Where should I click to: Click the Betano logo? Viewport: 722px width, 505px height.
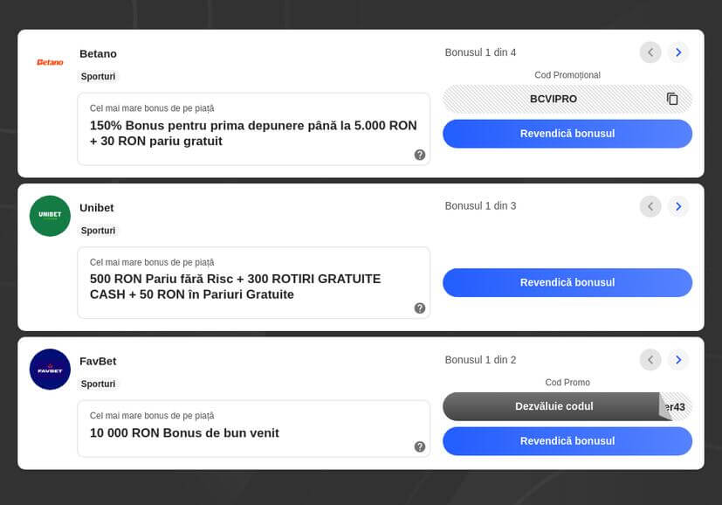50,62
